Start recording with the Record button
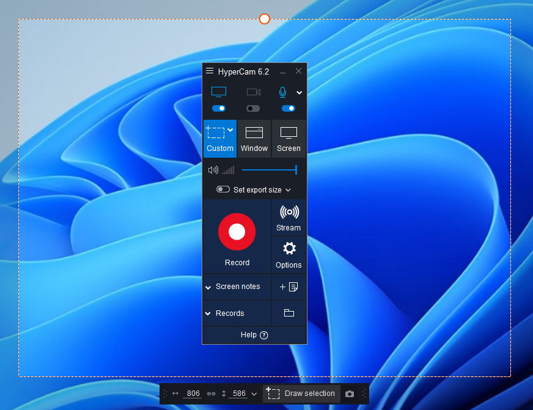This screenshot has height=410, width=533. point(237,236)
